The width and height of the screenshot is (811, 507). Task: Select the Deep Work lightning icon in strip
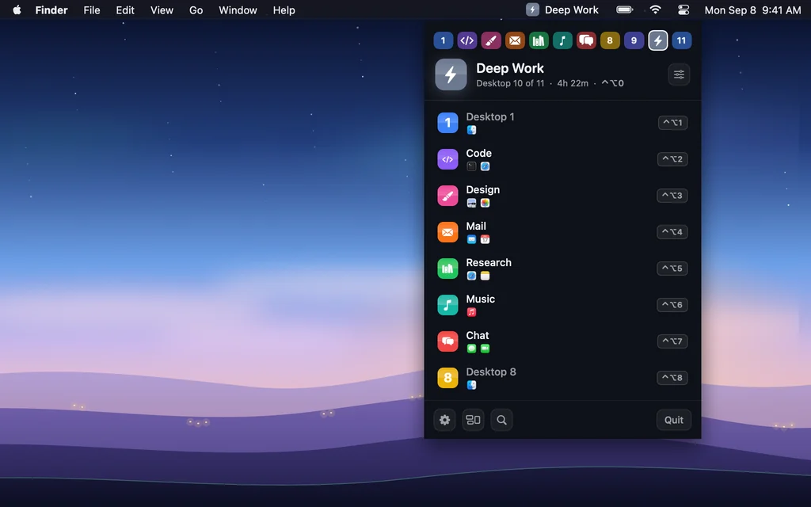(x=658, y=40)
